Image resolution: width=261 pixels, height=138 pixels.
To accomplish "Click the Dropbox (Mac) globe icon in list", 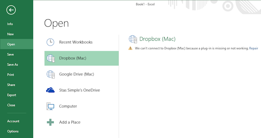I will point(51,58).
